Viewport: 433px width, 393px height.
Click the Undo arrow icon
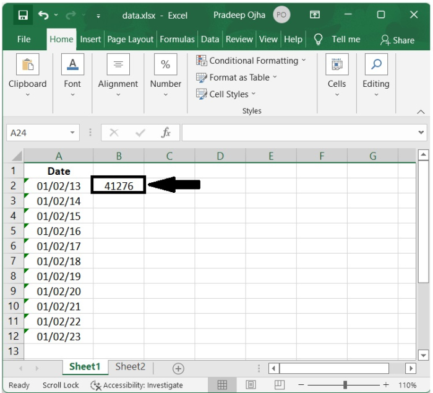(x=43, y=15)
